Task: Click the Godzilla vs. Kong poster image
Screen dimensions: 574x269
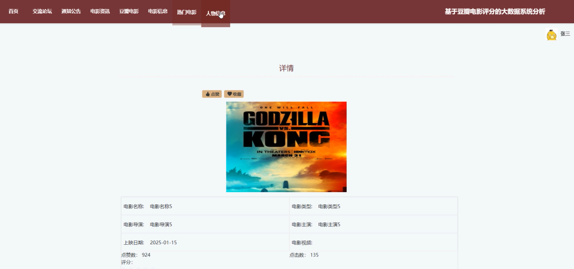Action: 286,147
